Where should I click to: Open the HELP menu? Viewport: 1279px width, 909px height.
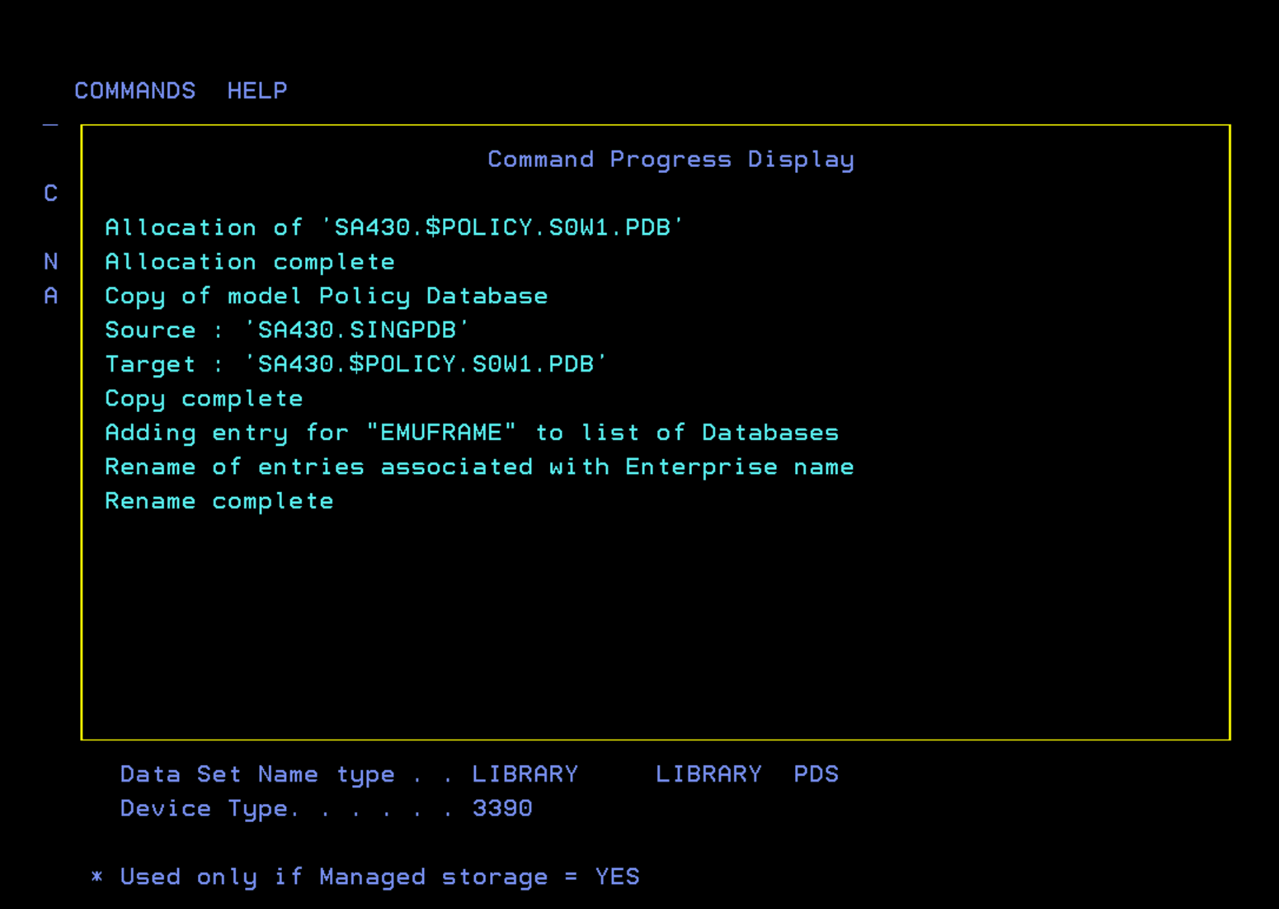[256, 90]
